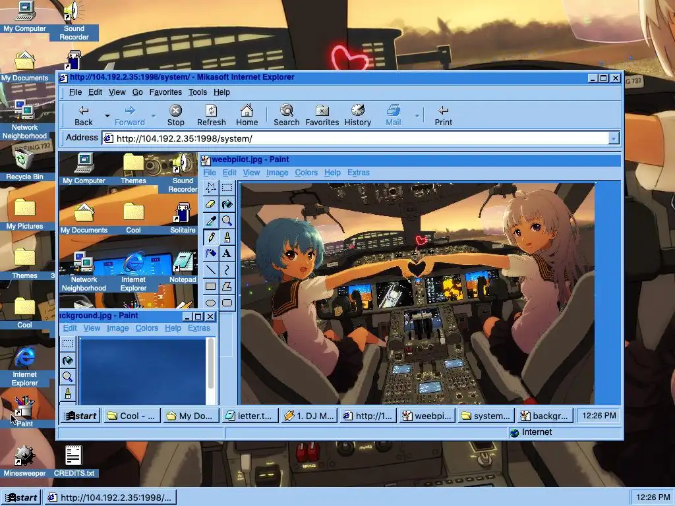Screen dimensions: 675x506
Task: Open the Search pane from the toolbar
Action: [286, 116]
